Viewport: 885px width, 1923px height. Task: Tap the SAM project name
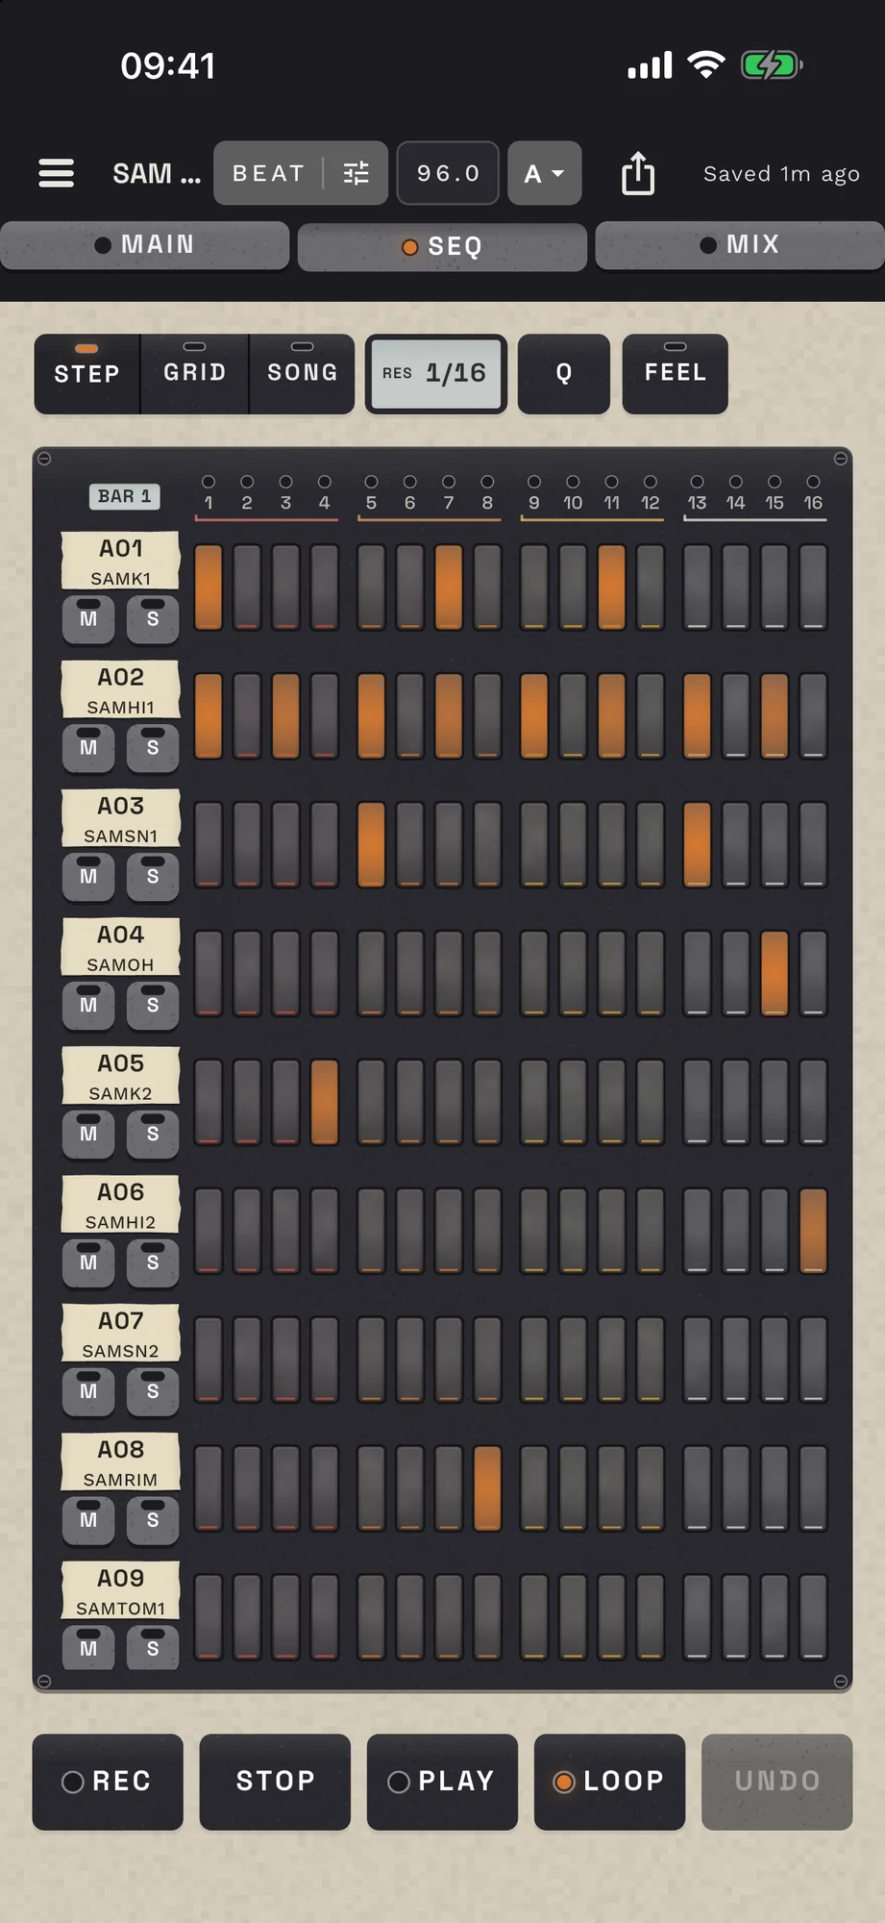(157, 174)
